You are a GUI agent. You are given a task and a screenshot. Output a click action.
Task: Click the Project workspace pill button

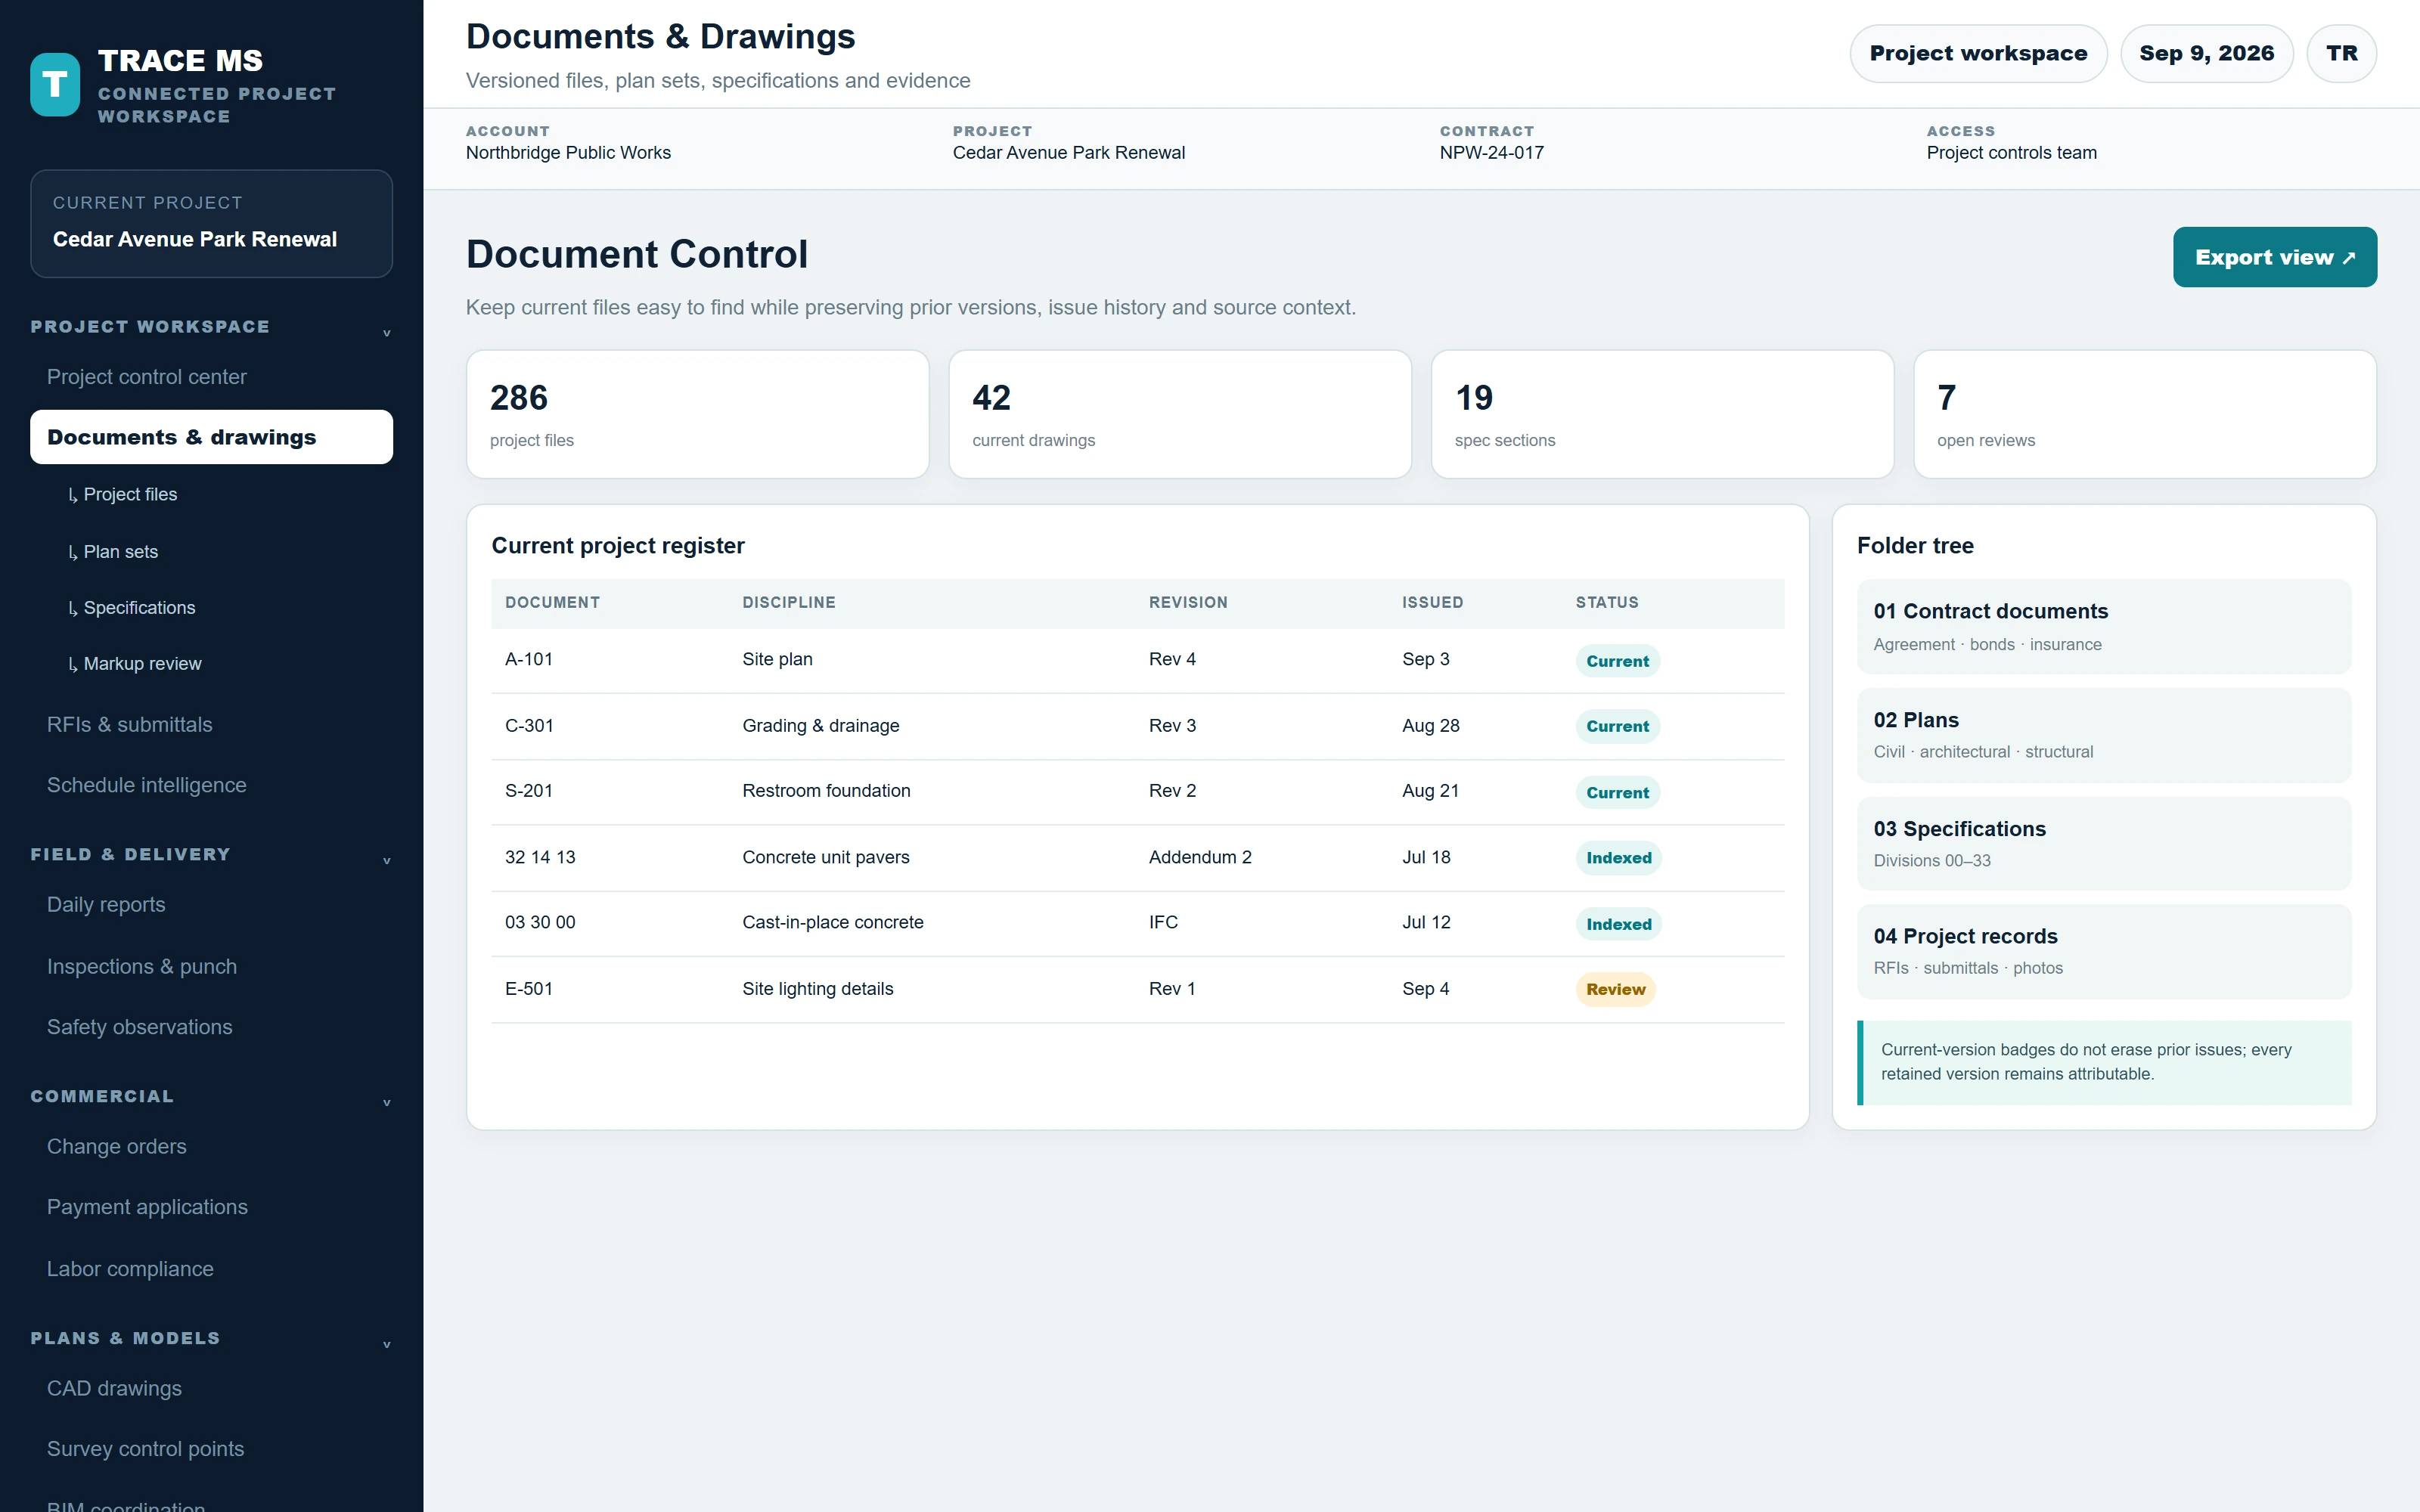pos(1978,53)
